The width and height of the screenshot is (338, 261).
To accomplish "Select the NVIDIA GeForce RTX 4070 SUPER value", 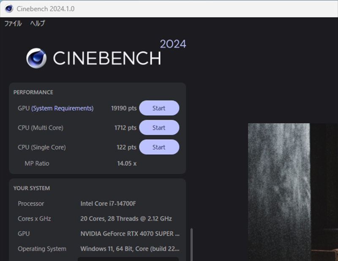I will [130, 234].
